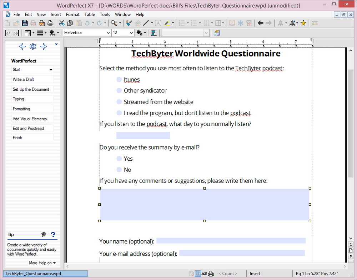Click the PerfectExpert snowflake toolbar icon
357x280 pixels.
coord(241,23)
